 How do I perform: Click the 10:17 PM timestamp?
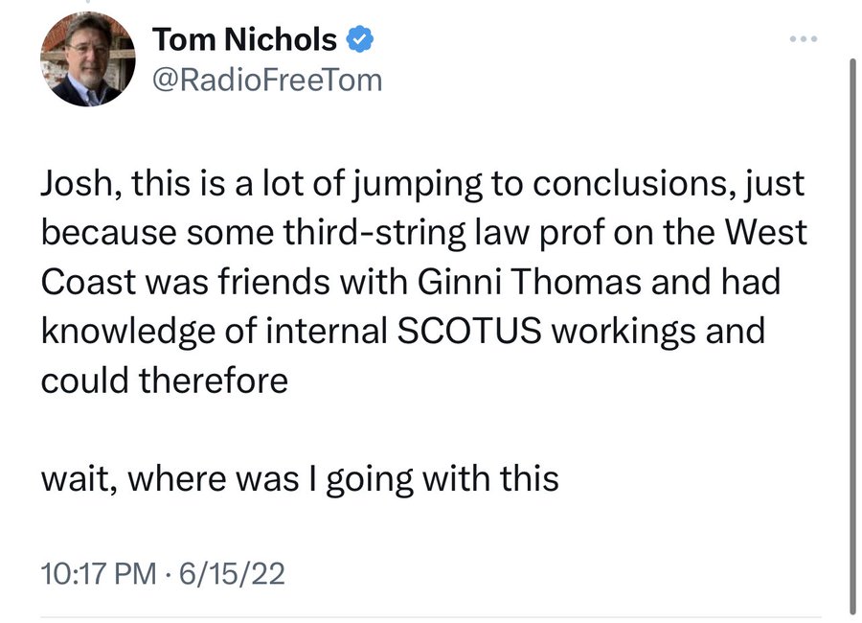point(98,573)
